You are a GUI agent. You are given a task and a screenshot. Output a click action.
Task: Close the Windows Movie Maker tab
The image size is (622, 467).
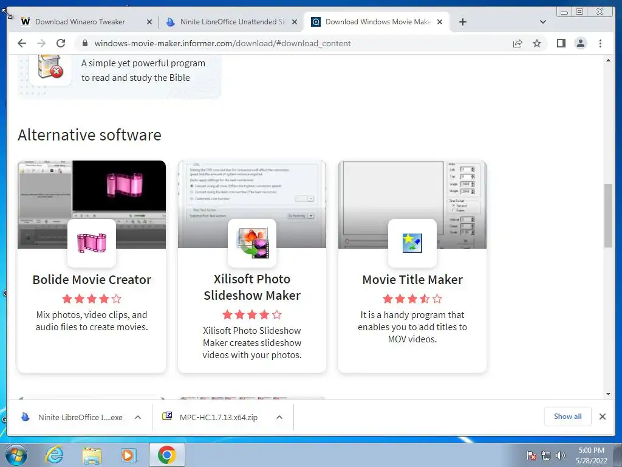(x=440, y=22)
